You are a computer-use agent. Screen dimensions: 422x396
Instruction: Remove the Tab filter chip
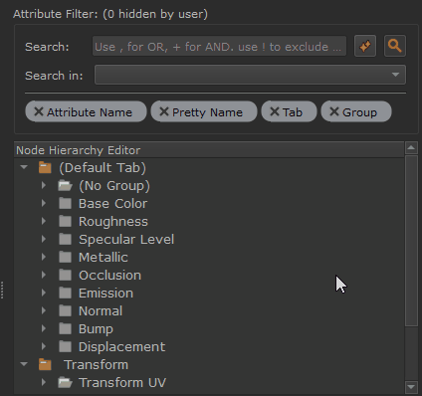pos(275,111)
